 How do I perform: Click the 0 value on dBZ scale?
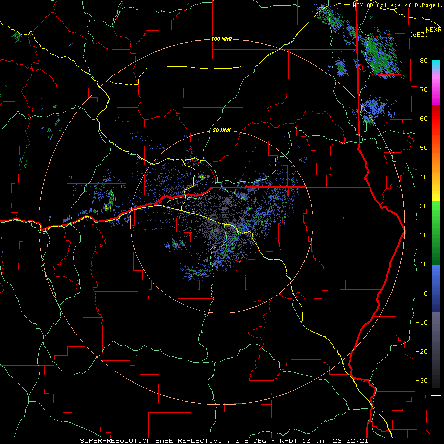[x=426, y=294]
